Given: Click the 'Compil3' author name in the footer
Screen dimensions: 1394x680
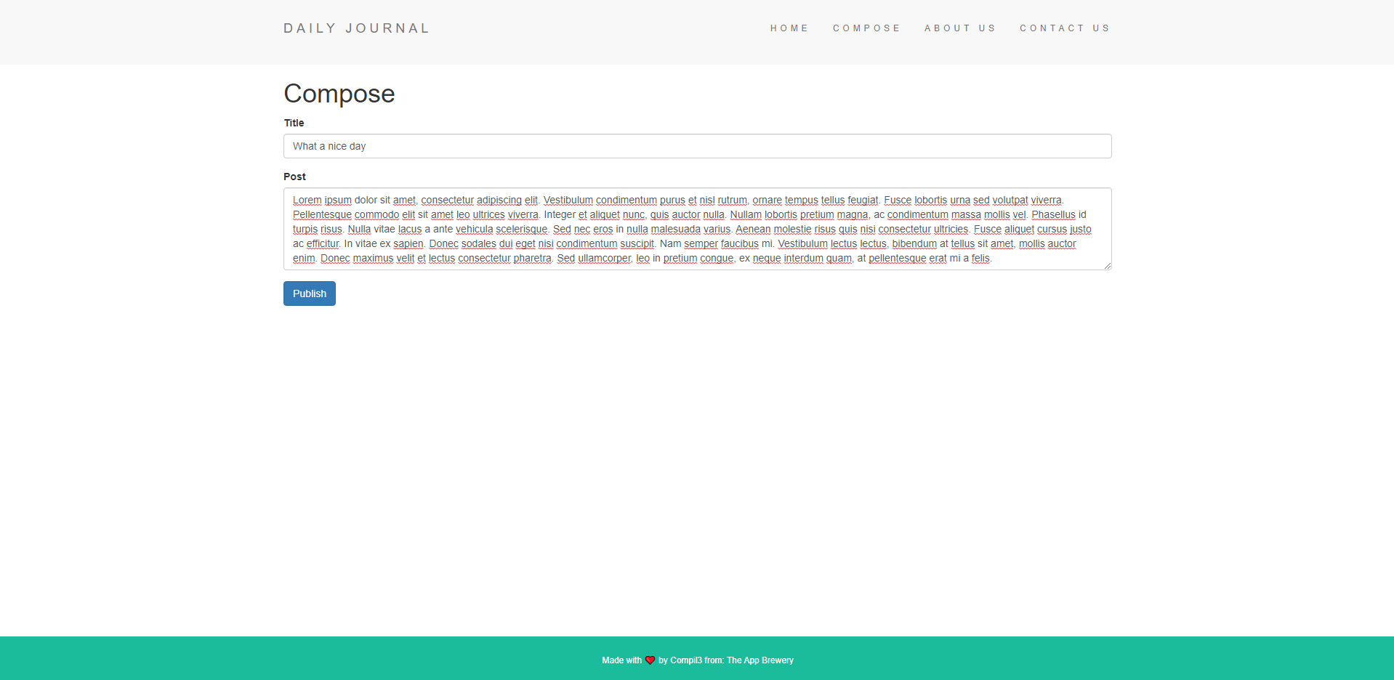Looking at the screenshot, I should [x=685, y=660].
